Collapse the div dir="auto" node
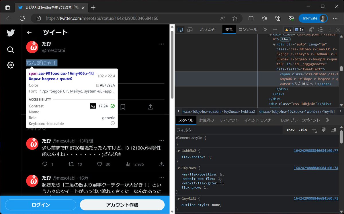 coord(274,44)
